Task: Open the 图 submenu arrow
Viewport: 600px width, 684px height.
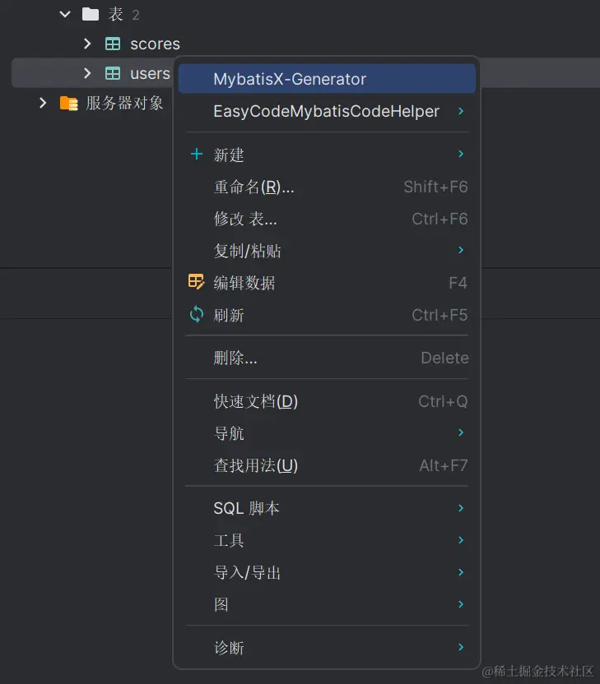Action: click(461, 604)
